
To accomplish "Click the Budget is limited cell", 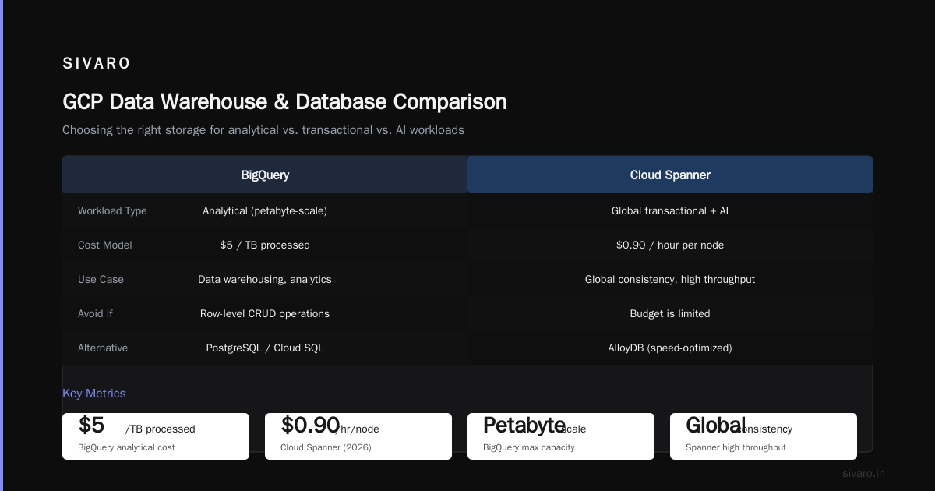I will (x=670, y=314).
